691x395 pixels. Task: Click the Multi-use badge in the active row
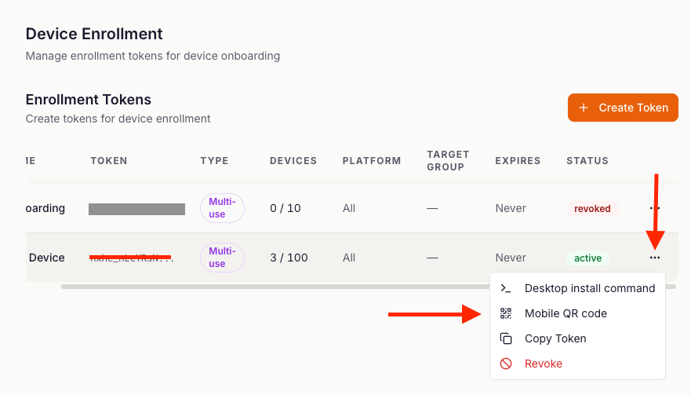pyautogui.click(x=222, y=258)
